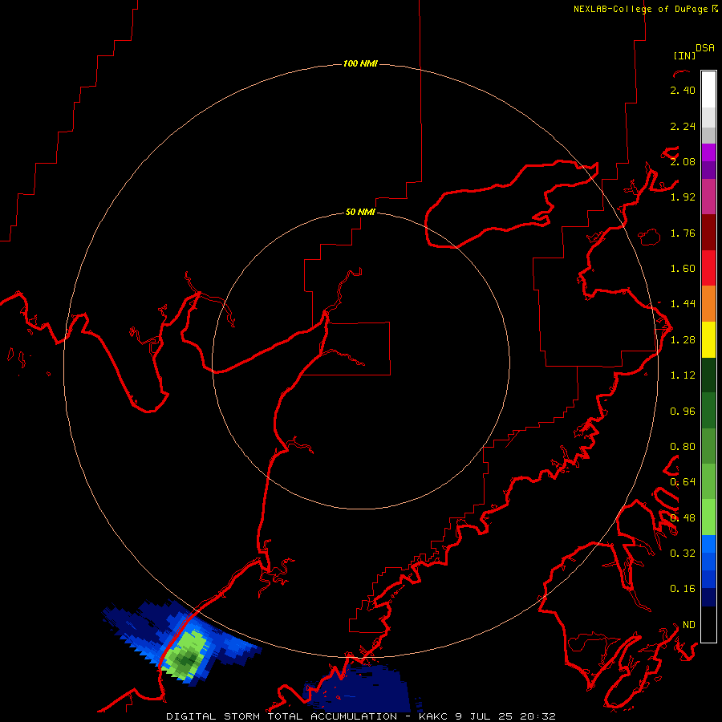Click the '50 NMI' range ring label
The image size is (722, 722).
pos(360,212)
